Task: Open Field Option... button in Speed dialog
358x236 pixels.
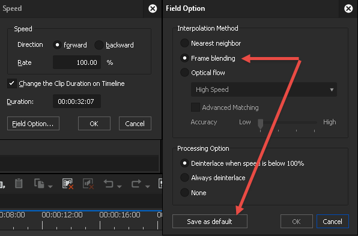Action: pyautogui.click(x=33, y=124)
